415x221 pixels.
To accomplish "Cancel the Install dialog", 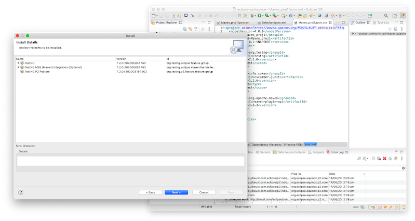I will [204, 192].
